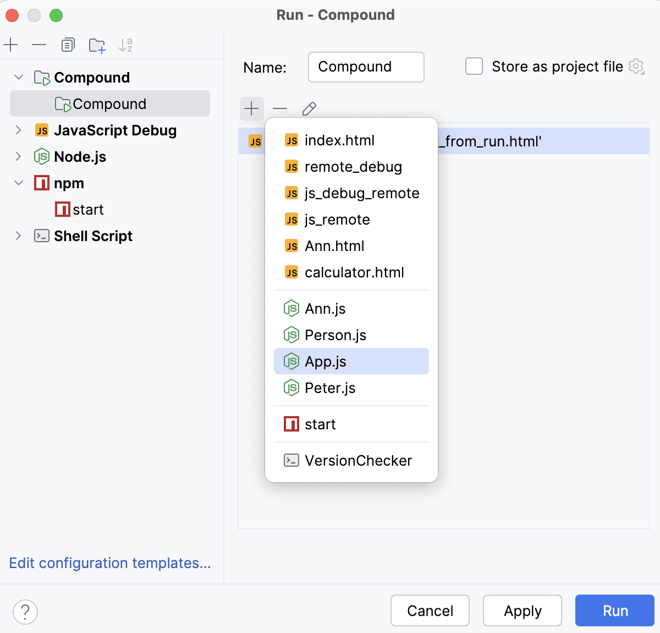Click the plus icon to add configuration to compound
The width and height of the screenshot is (660, 633).
click(251, 108)
